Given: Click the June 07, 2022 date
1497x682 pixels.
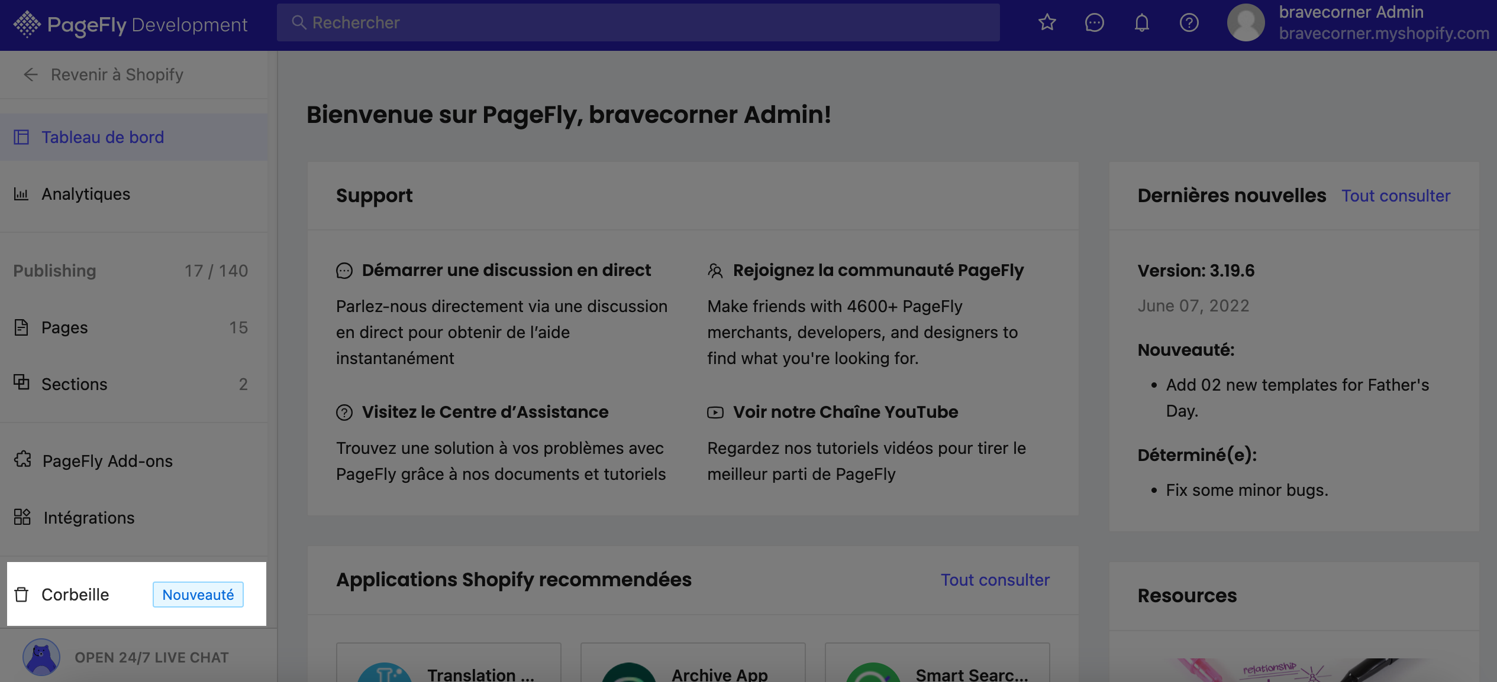Looking at the screenshot, I should [1193, 306].
